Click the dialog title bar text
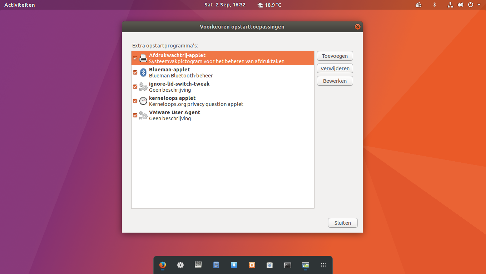 pos(242,27)
